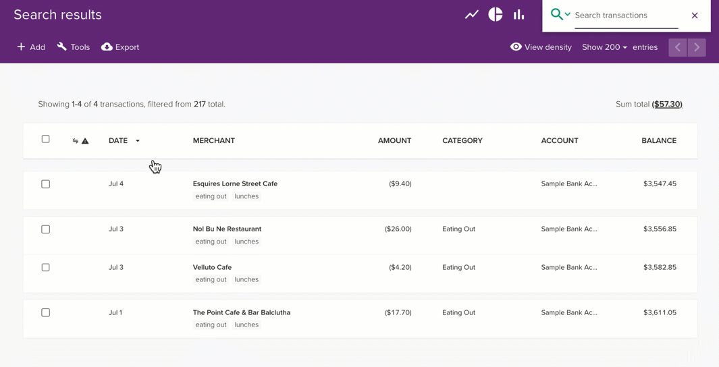Check the Nol Bu Ne Restaurant row
The width and height of the screenshot is (719, 367).
coord(45,229)
